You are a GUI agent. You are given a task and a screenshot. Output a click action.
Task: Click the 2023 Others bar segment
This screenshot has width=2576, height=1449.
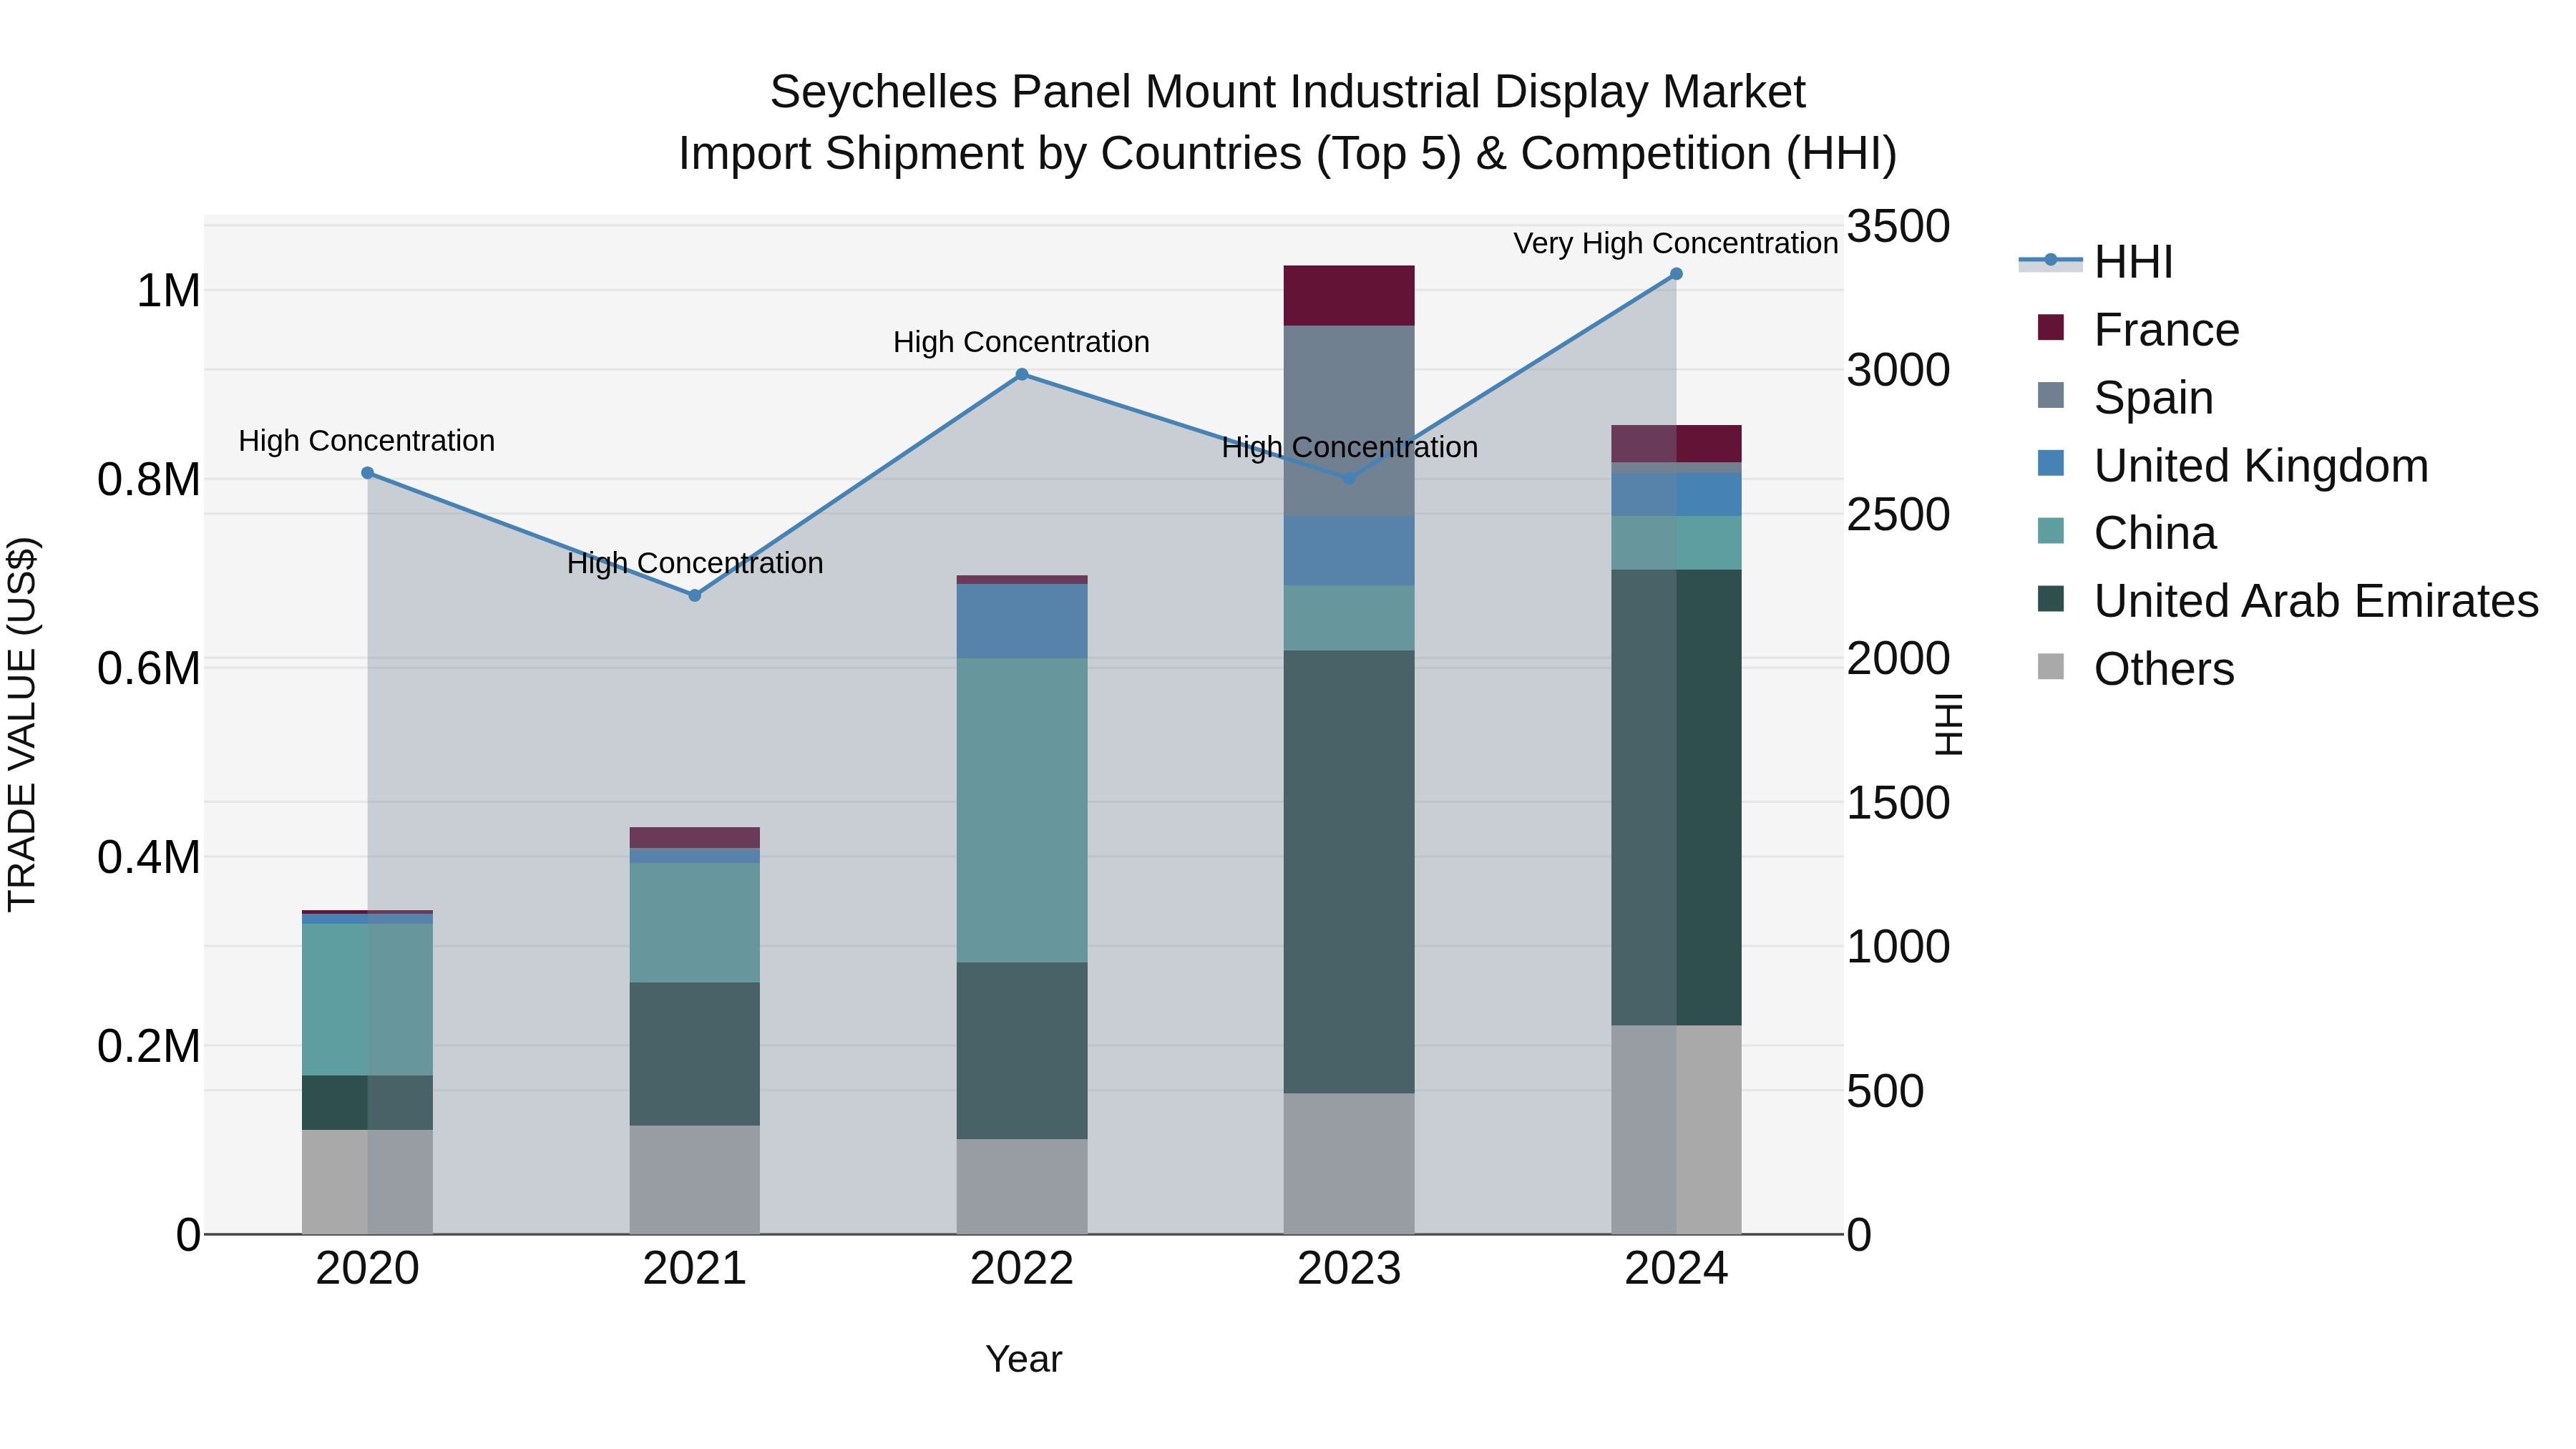pyautogui.click(x=1349, y=1164)
